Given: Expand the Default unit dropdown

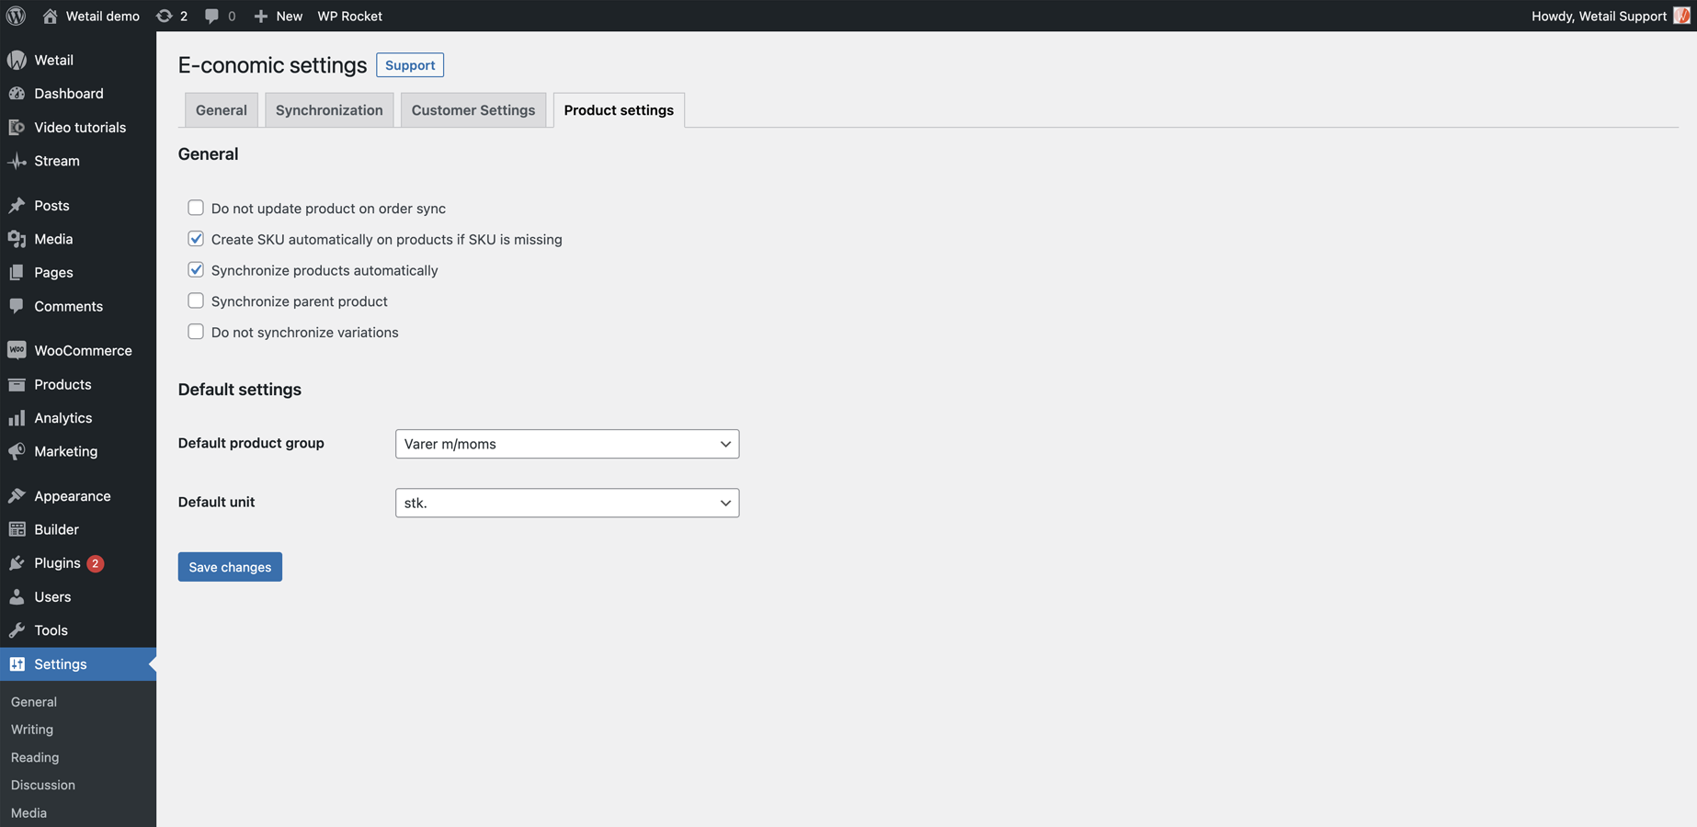Looking at the screenshot, I should pyautogui.click(x=566, y=503).
